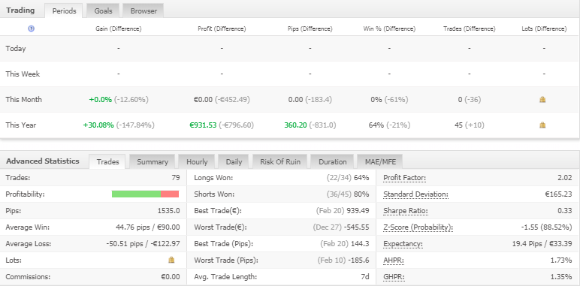Open the Duration tab

click(x=333, y=161)
